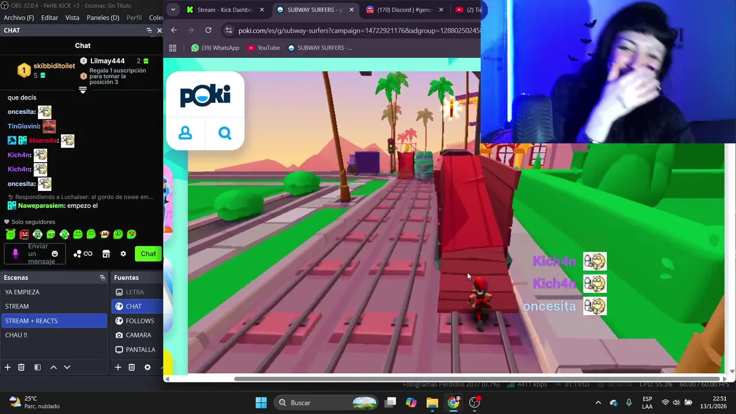Open the YouTube bookmark
Viewport: 736px width, 414px height.
263,48
